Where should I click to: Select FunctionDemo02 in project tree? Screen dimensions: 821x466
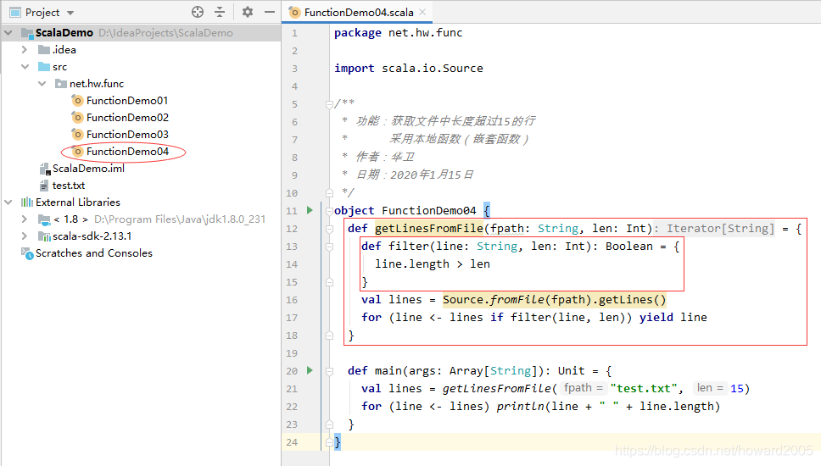(127, 118)
